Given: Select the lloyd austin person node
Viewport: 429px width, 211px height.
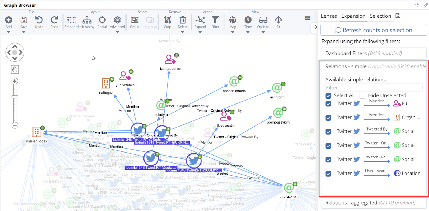Looking at the screenshot, I should pos(225,116).
